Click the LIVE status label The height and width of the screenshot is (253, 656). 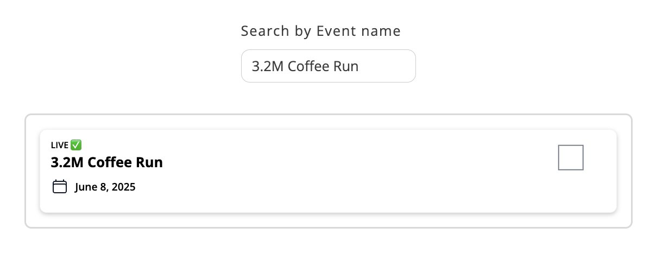pyautogui.click(x=60, y=146)
